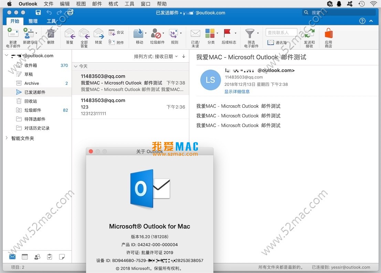Click the 查找联系人 search field
This screenshot has height=273, width=381.
282,32
